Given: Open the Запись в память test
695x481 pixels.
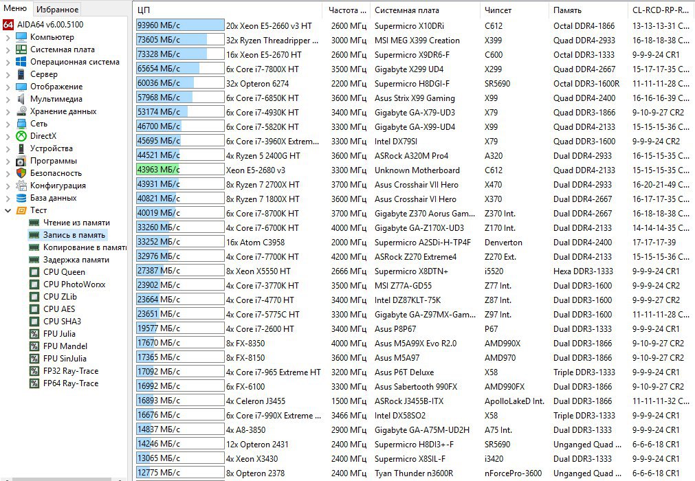Looking at the screenshot, I should pyautogui.click(x=74, y=235).
